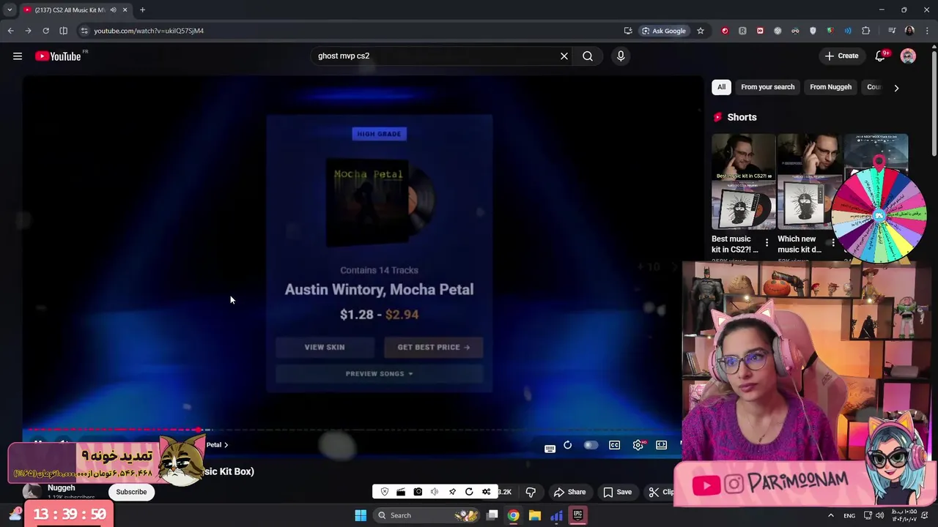Screen dimensions: 938x527
Task: Open the Create menu
Action: [x=841, y=56]
